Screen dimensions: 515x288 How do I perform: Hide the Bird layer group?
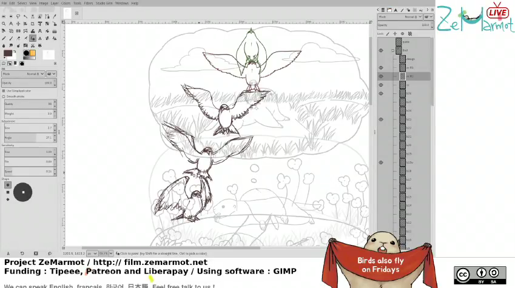381,50
